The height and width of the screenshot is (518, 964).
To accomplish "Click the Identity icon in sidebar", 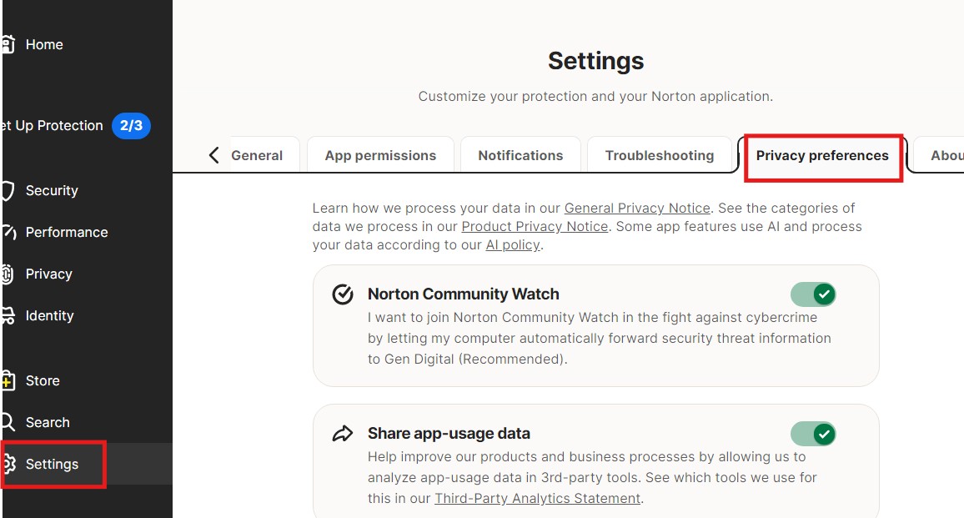I will tap(8, 315).
